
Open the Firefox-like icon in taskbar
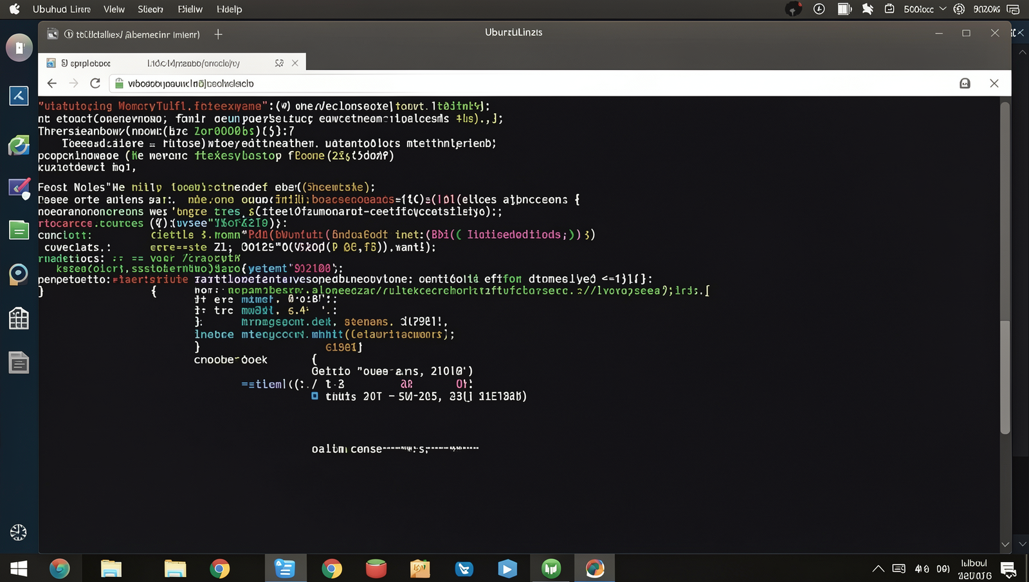(59, 569)
